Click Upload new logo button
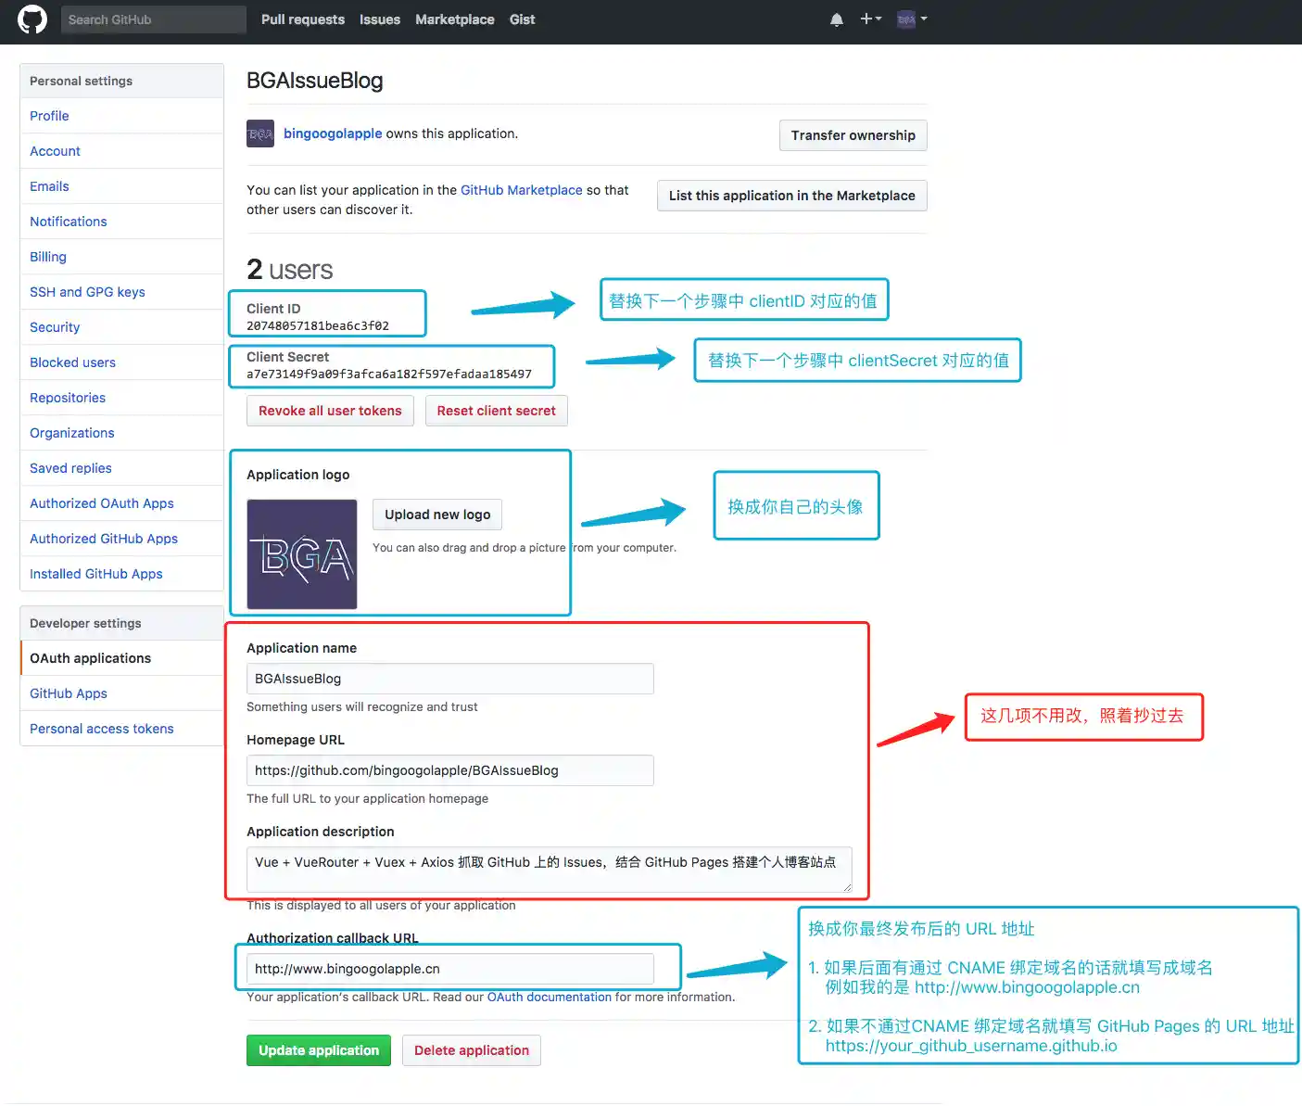1302x1106 pixels. pos(437,515)
